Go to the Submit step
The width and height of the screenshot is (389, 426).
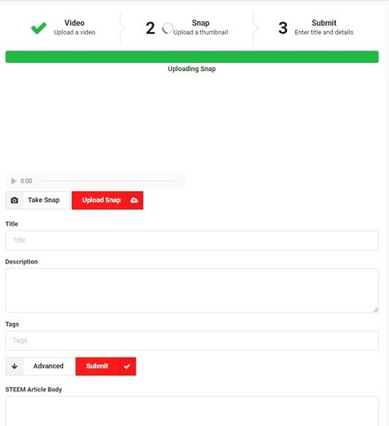click(315, 28)
